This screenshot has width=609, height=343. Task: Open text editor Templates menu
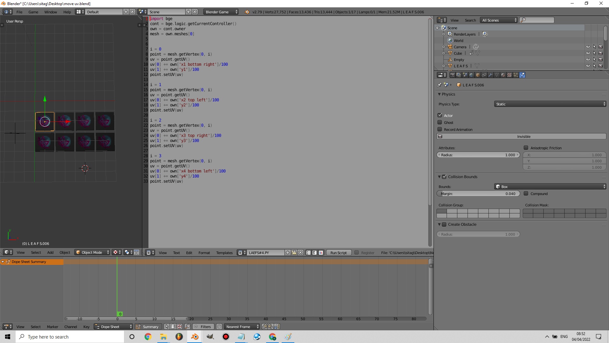(x=224, y=252)
